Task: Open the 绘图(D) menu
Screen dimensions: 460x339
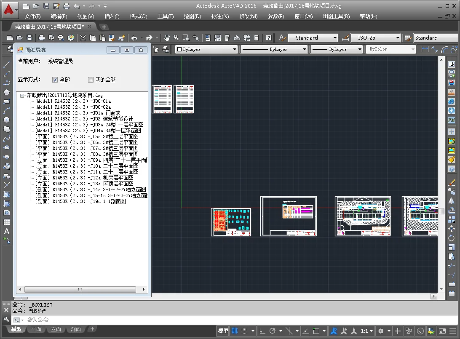Action: [x=193, y=16]
